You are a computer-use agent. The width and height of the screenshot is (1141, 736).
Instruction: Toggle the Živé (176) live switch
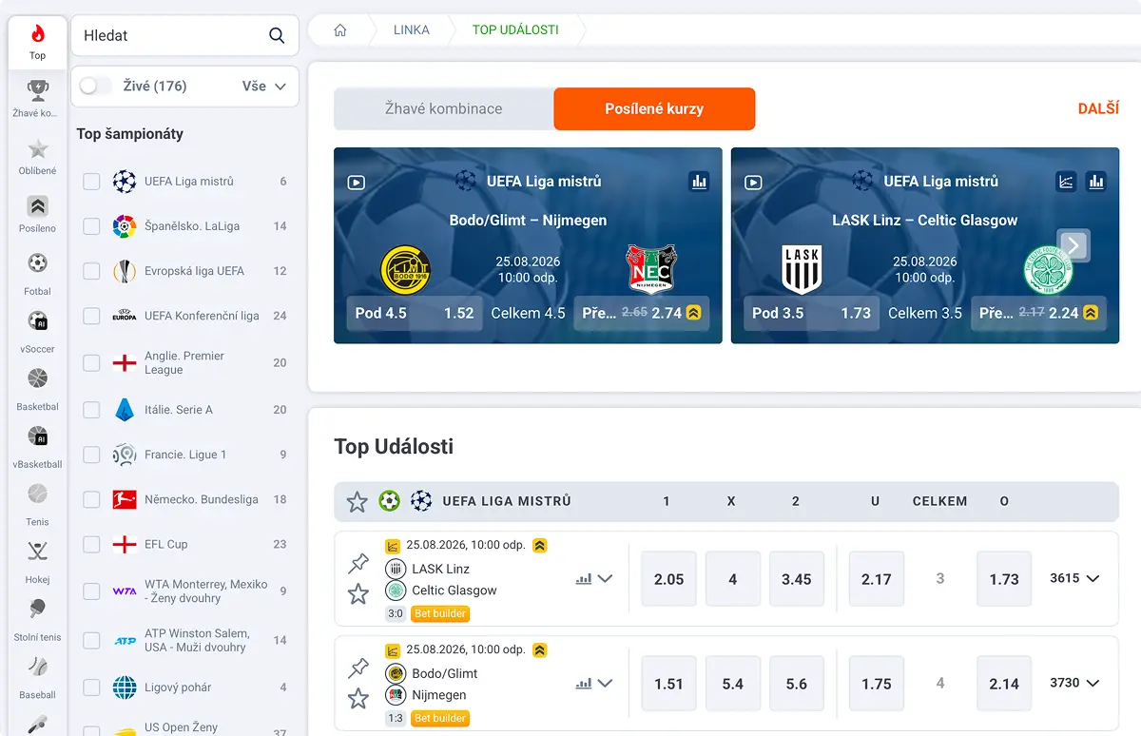95,86
